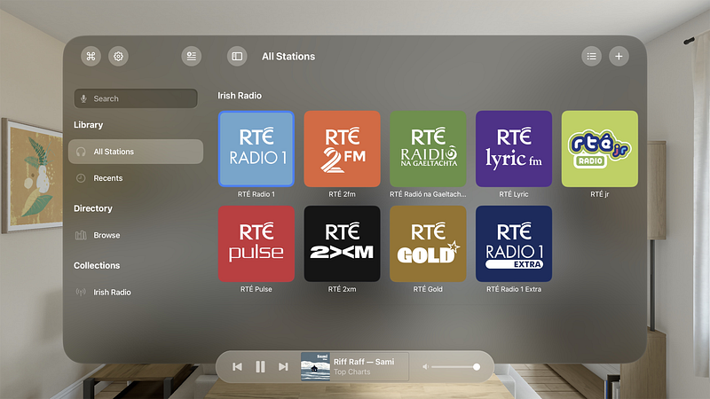Image resolution: width=710 pixels, height=399 pixels.
Task: Switch to list view icon
Action: 591,57
